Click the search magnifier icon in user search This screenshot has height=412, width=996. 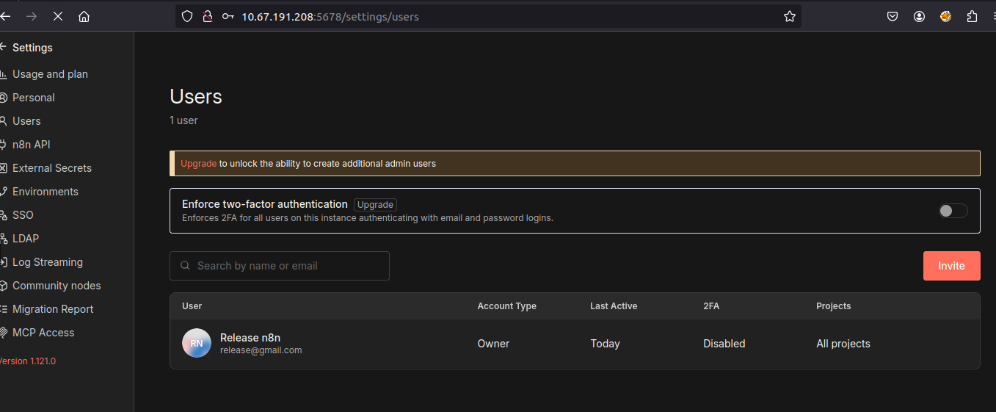click(185, 266)
